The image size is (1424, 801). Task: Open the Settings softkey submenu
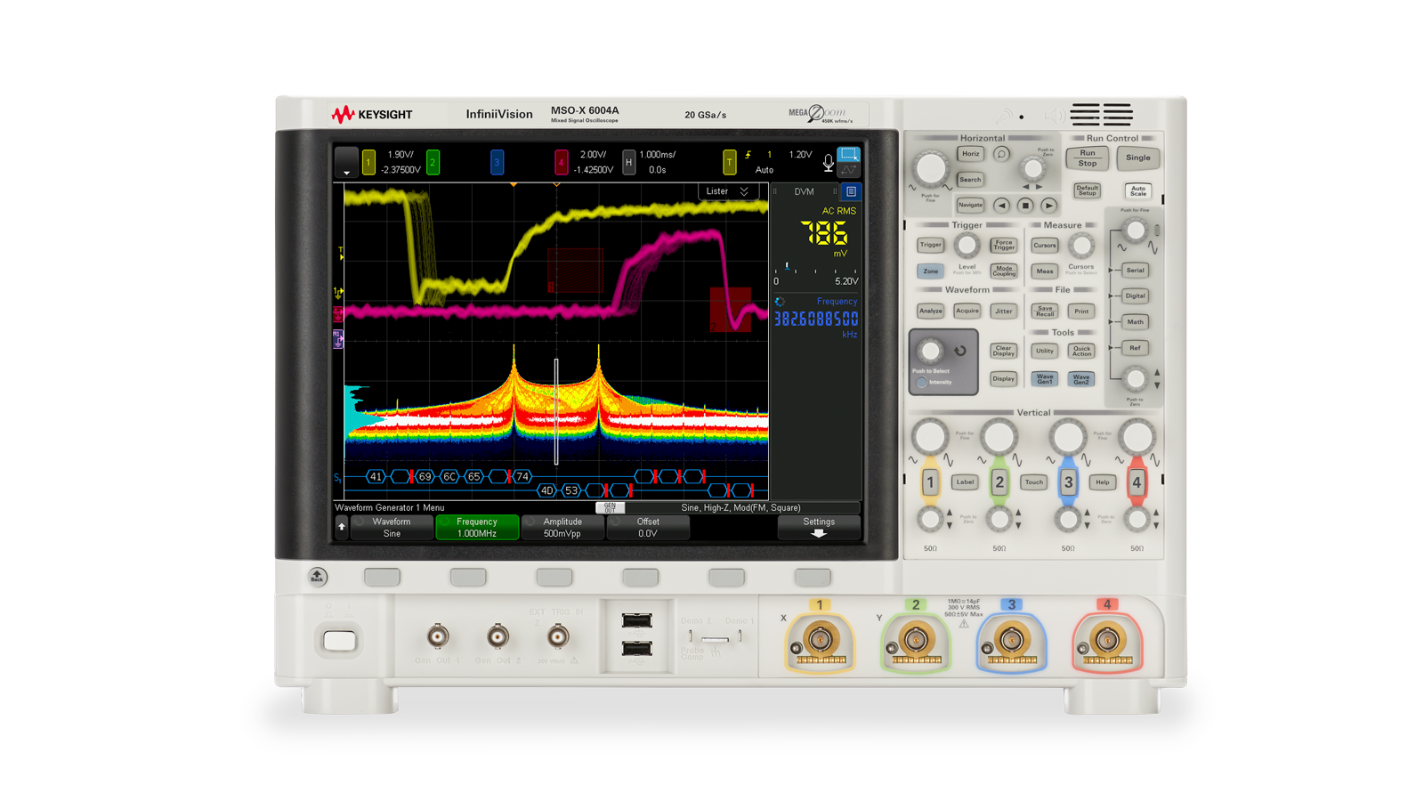coord(819,528)
